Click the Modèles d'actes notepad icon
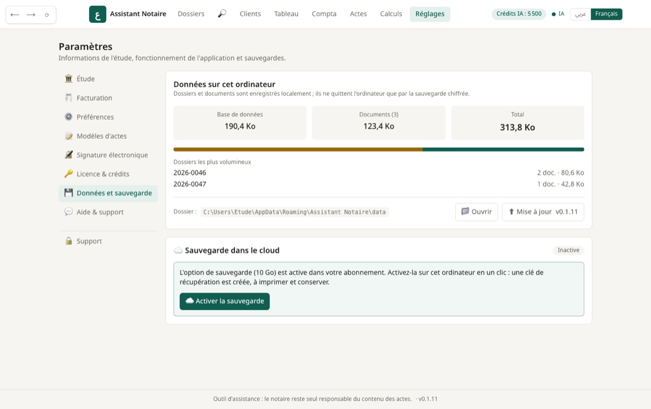 (68, 136)
